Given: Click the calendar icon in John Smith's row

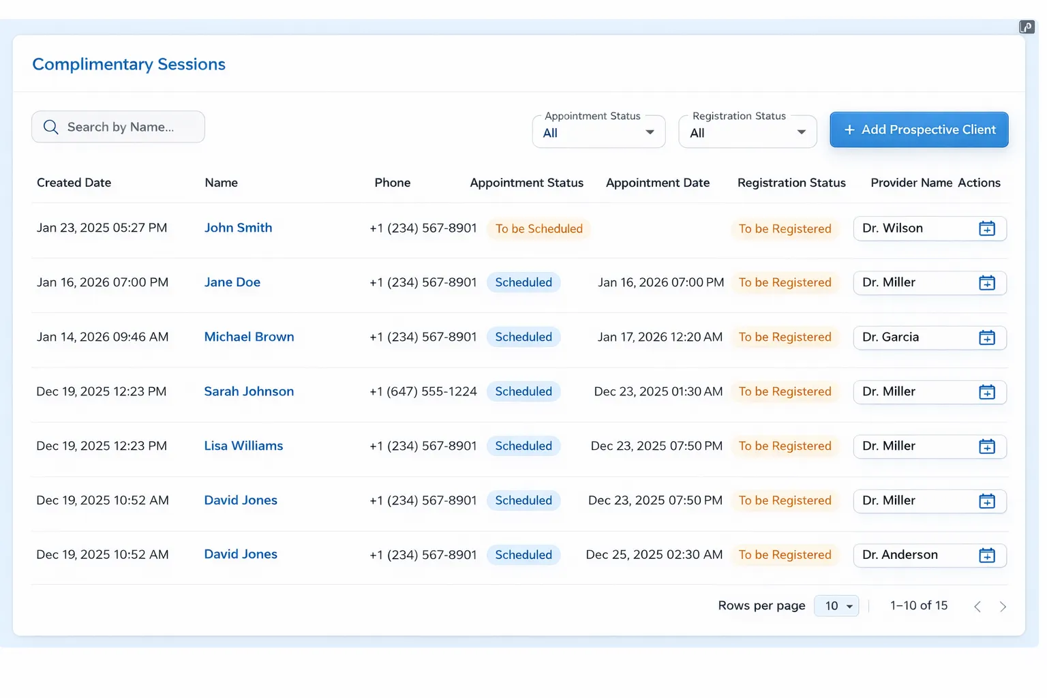Looking at the screenshot, I should point(987,228).
